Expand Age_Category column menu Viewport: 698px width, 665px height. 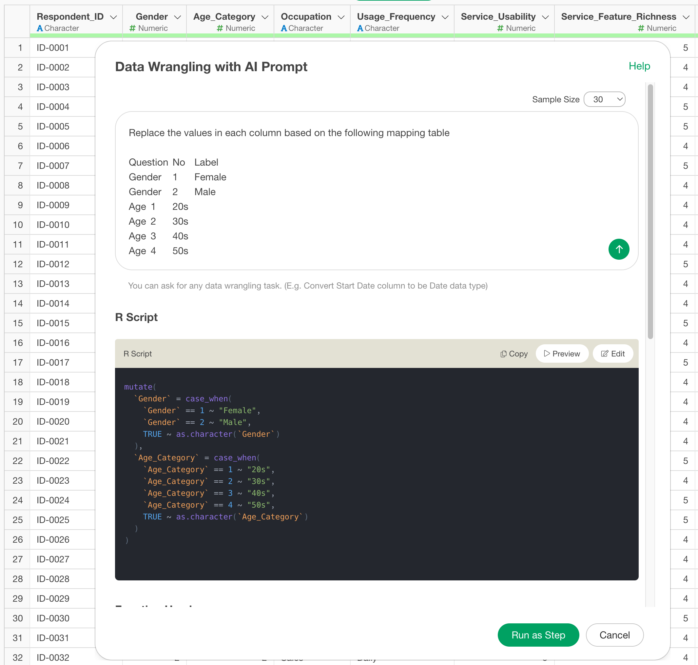click(265, 17)
